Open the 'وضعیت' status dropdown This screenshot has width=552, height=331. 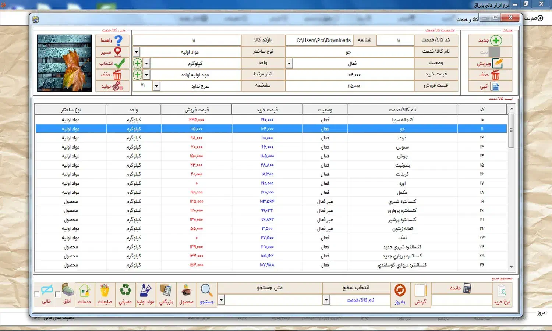[289, 64]
